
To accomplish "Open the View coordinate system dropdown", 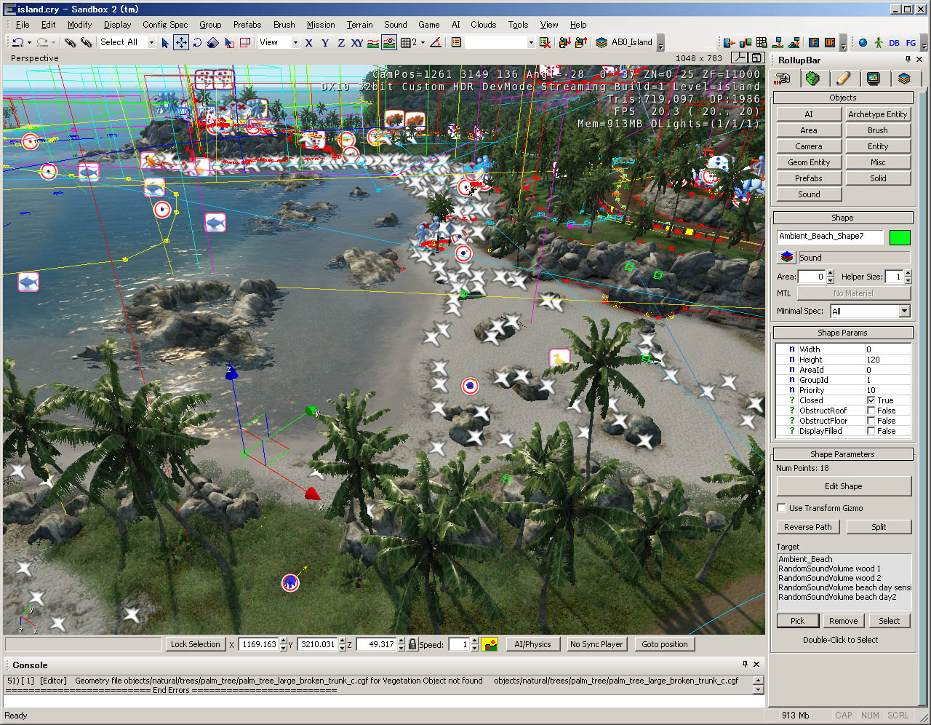I will tap(295, 43).
